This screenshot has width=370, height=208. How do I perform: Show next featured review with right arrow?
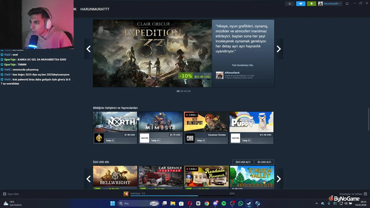(x=279, y=49)
